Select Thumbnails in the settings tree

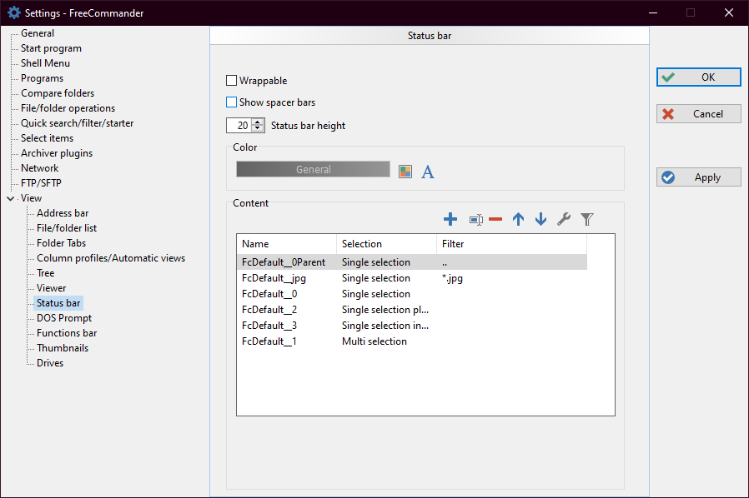coord(62,348)
